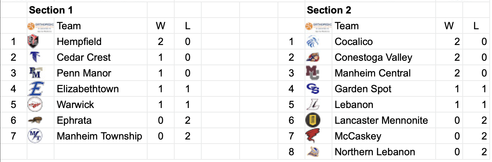Screen dimensions: 492x162
Task: Select the Penn Manor PM logo
Action: click(34, 73)
